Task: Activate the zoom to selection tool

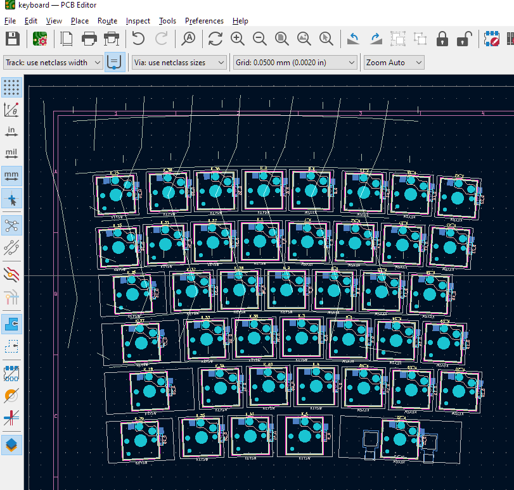Action: tap(326, 39)
